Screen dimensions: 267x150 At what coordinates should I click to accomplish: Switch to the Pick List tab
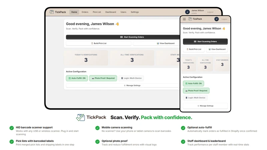[97, 12]
